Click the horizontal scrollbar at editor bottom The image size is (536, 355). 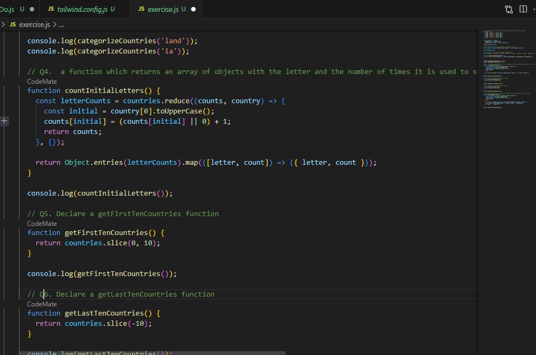pyautogui.click(x=152, y=353)
